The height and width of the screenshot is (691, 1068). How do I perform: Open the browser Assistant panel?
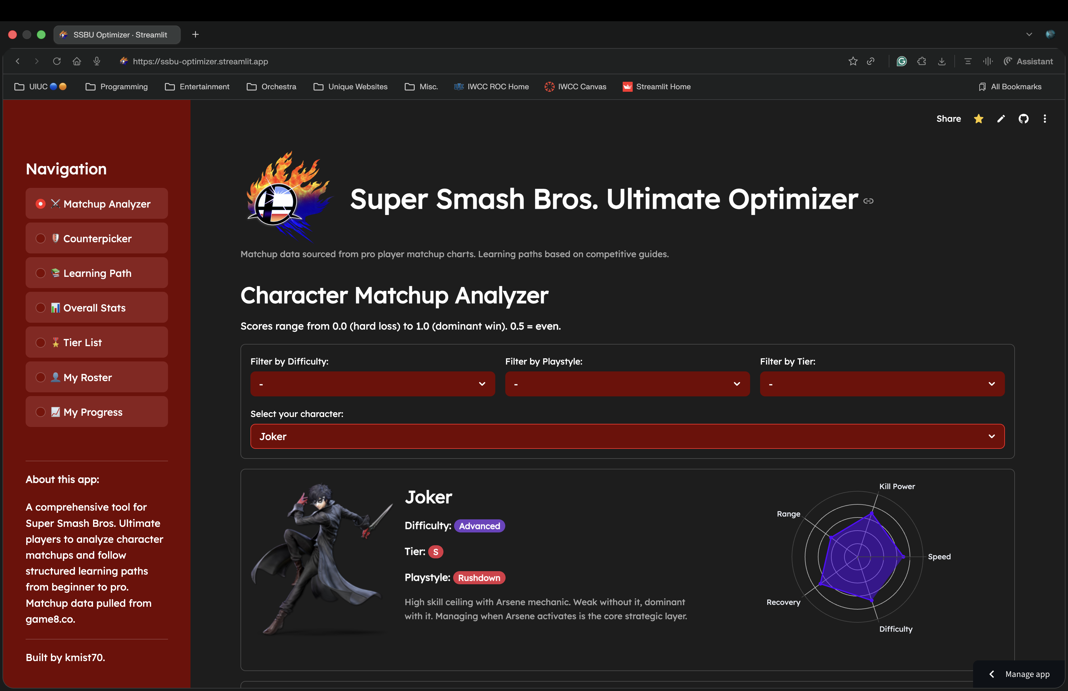1028,61
